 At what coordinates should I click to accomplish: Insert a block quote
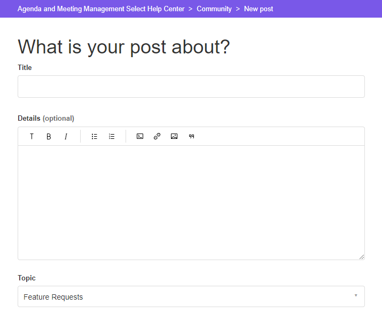click(x=191, y=136)
